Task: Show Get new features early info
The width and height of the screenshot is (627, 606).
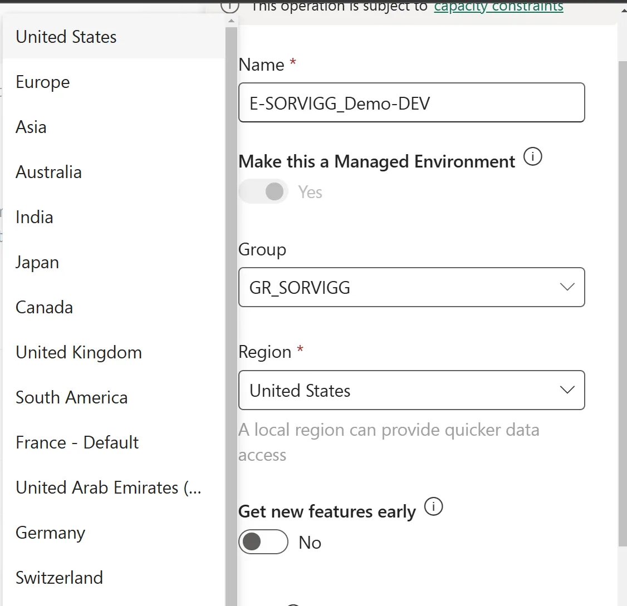Action: click(433, 506)
